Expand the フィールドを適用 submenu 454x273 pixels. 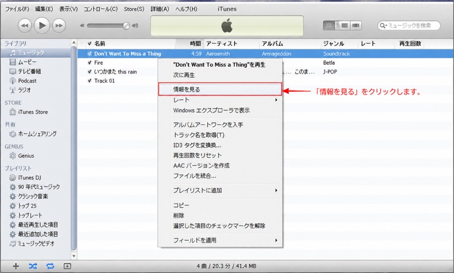[x=220, y=240]
